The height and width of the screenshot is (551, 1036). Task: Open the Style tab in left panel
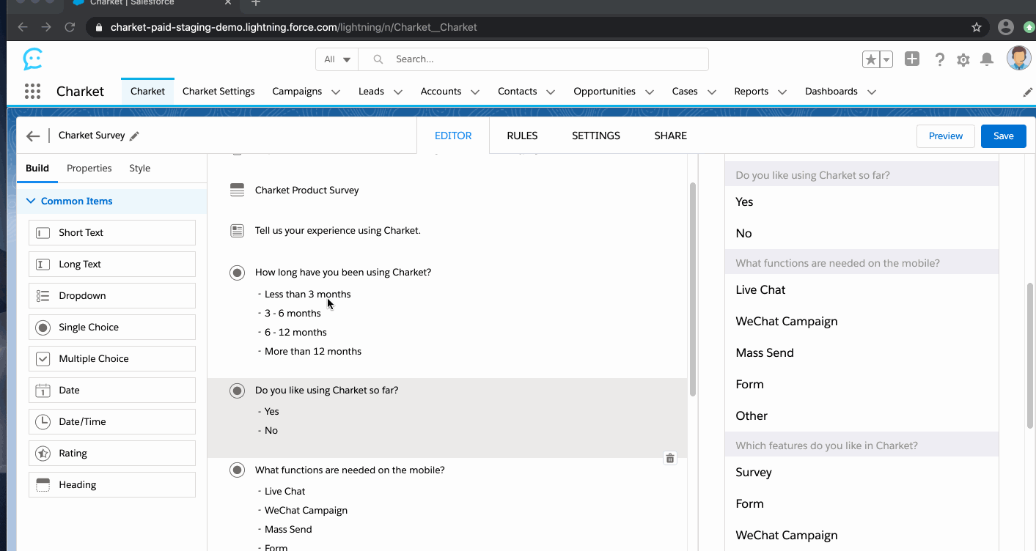[x=139, y=168]
